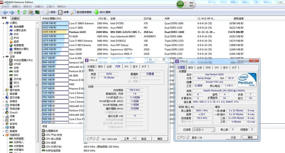Open 处理器 #1 selector in CPU-Z 1.58
Screen dimensions: 285x153
point(204,130)
